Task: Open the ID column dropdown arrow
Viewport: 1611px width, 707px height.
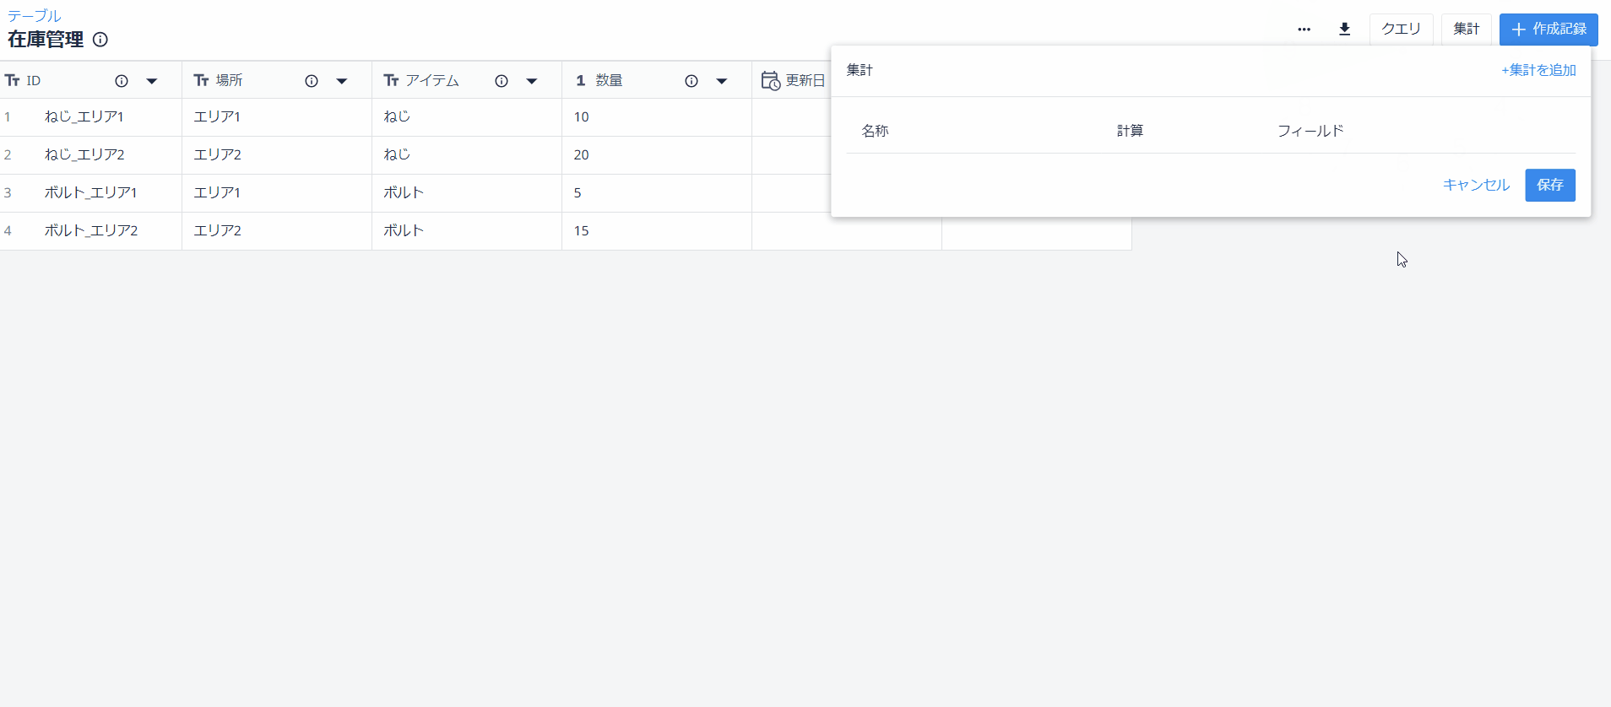Action: 152,81
